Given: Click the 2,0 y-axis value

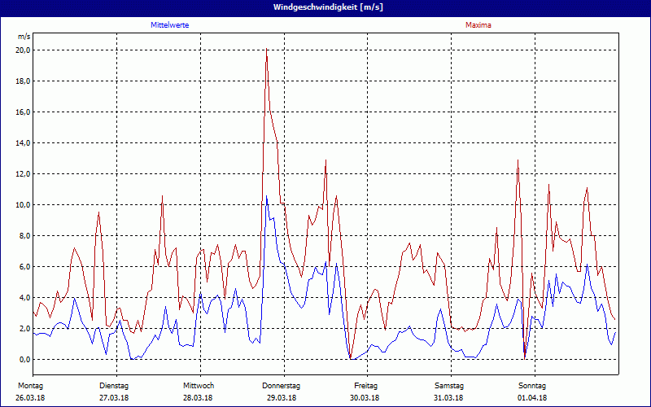Looking at the screenshot, I should click(x=25, y=329).
